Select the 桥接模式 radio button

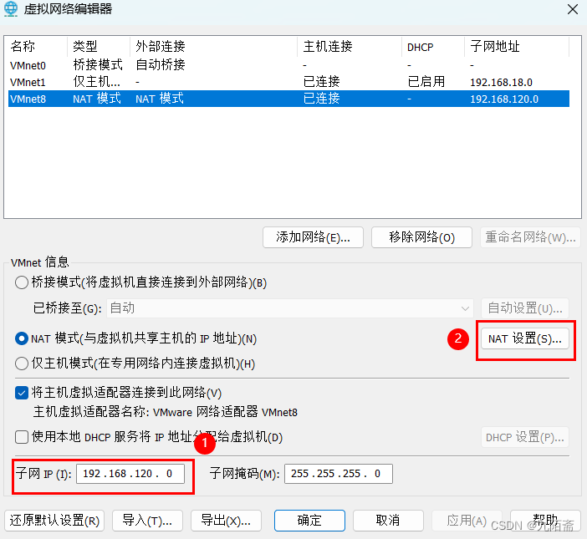pyautogui.click(x=22, y=282)
